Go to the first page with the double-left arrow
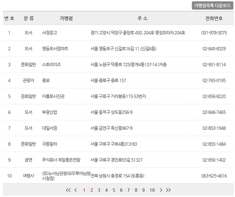 (68, 190)
